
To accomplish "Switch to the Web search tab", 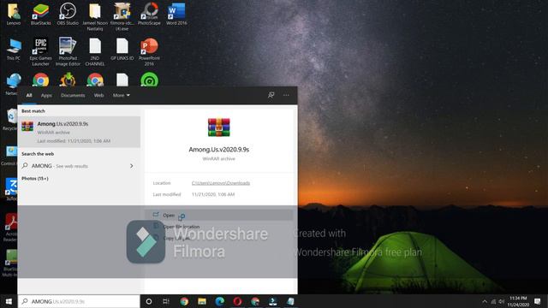I will coord(98,95).
